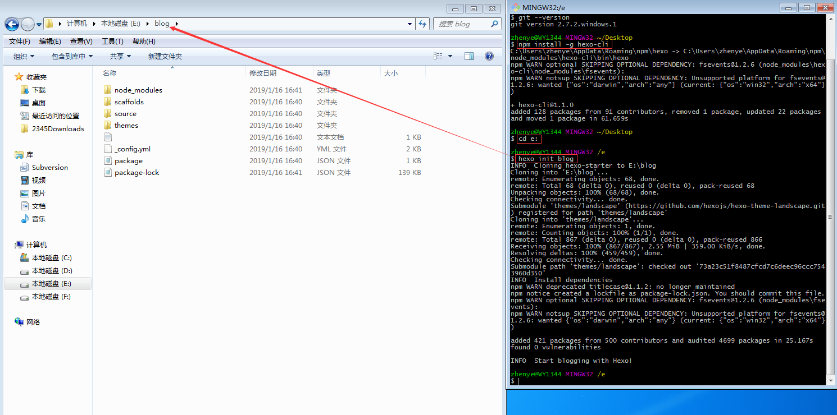Open the view options dropdown arrow
The width and height of the screenshot is (837, 415).
click(451, 56)
